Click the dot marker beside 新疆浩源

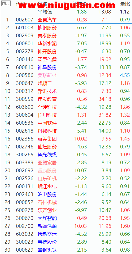(70, 226)
